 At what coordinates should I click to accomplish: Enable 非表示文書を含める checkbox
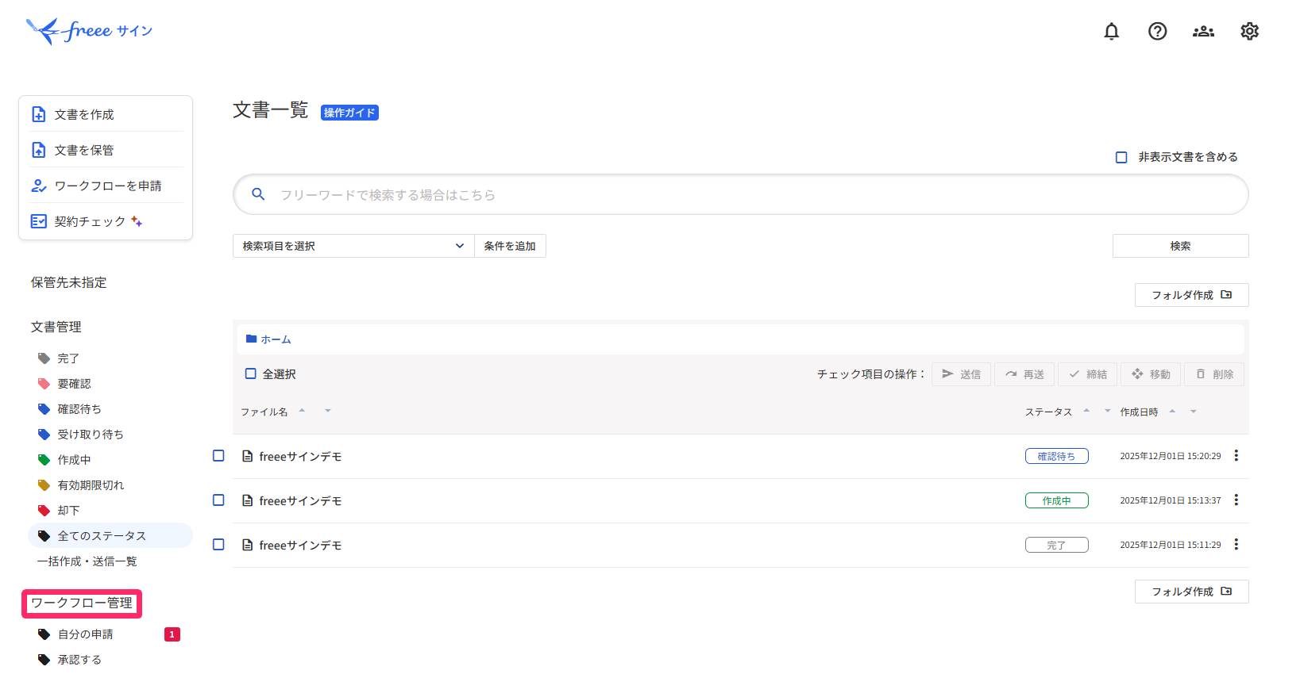click(1121, 157)
